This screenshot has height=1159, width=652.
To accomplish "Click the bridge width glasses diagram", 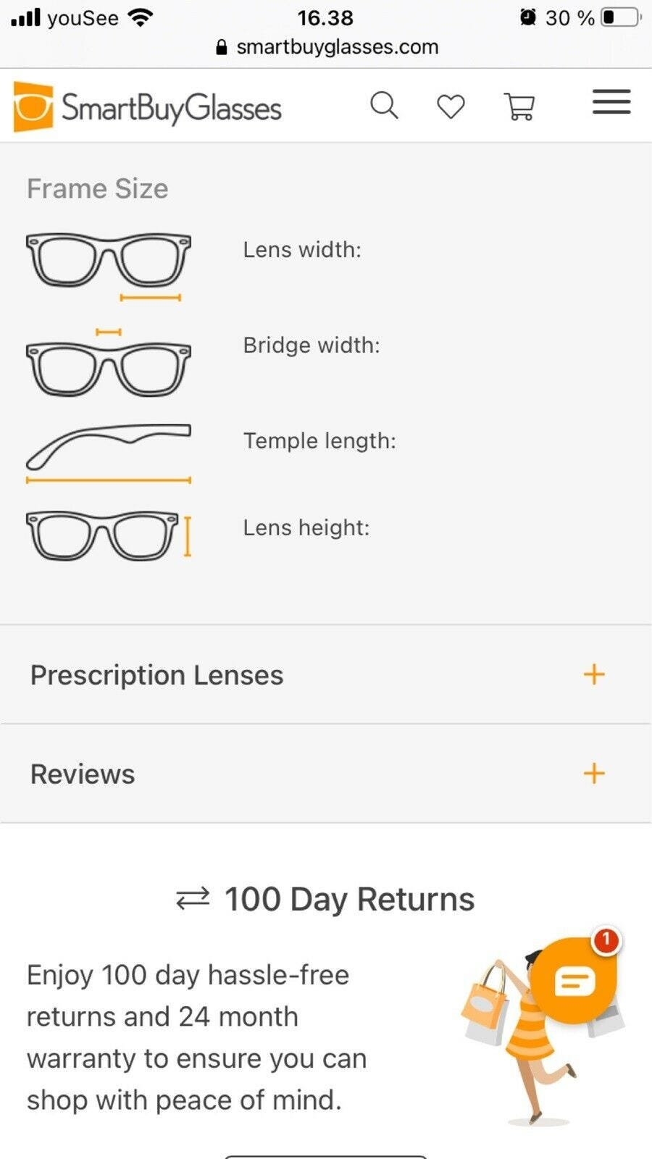I will [x=109, y=364].
